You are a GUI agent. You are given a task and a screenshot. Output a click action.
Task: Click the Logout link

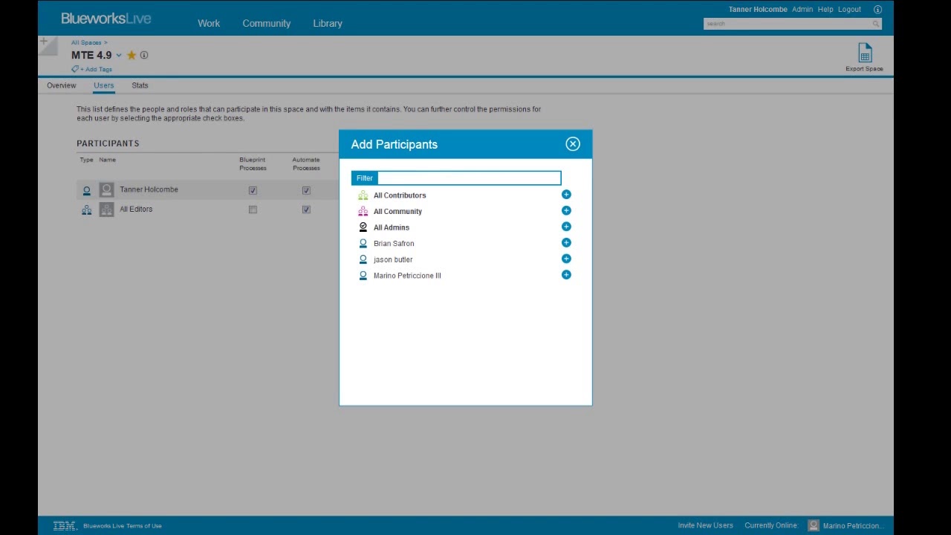click(x=849, y=10)
